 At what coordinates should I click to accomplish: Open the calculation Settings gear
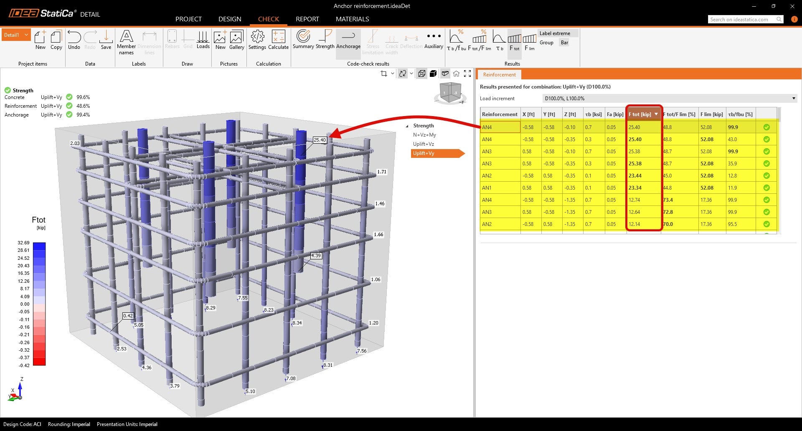(x=257, y=40)
